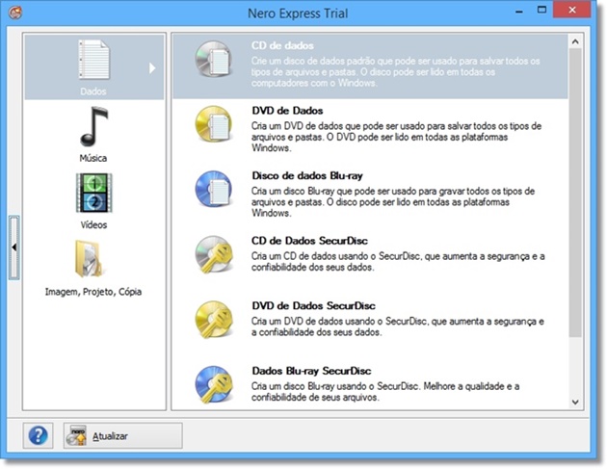Click the DVD de Dados SecurDisc key icon
Screen dimensions: 607x469
pyautogui.click(x=214, y=320)
